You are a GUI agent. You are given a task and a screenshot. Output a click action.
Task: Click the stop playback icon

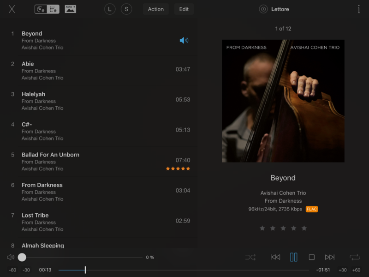pos(312,257)
